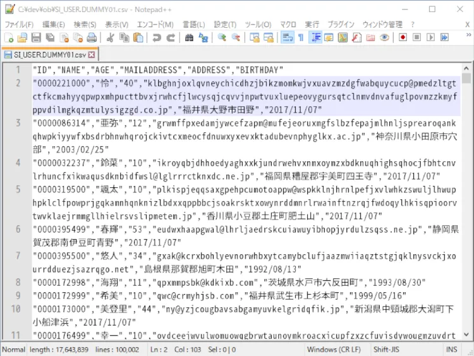Open the 言語(L) menu
This screenshot has width=474, height=356.
point(194,25)
